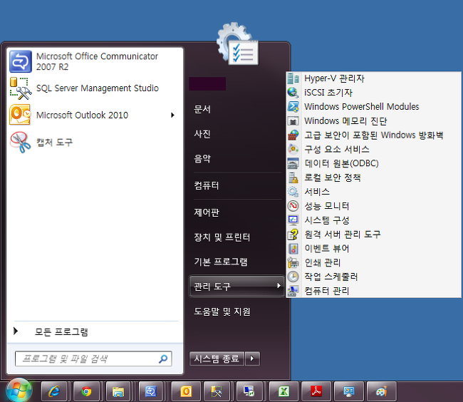Launch 캡처 도구 scissors icon

pos(21,142)
